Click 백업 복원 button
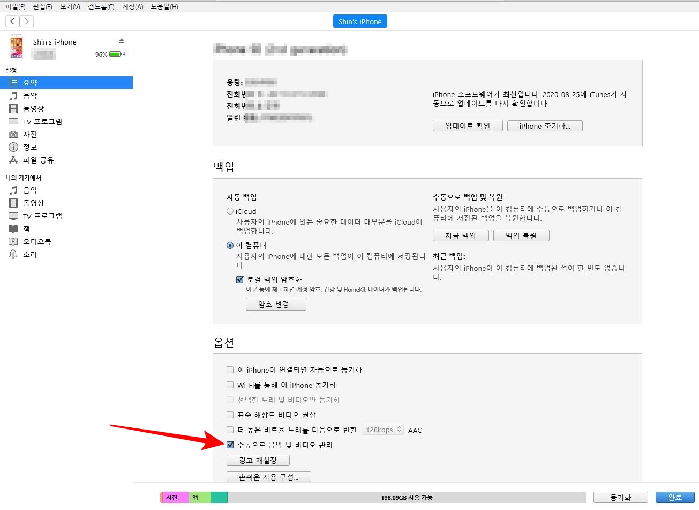Image resolution: width=699 pixels, height=510 pixels. (521, 235)
